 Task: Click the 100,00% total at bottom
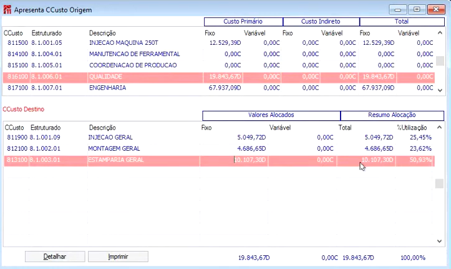[x=413, y=258]
